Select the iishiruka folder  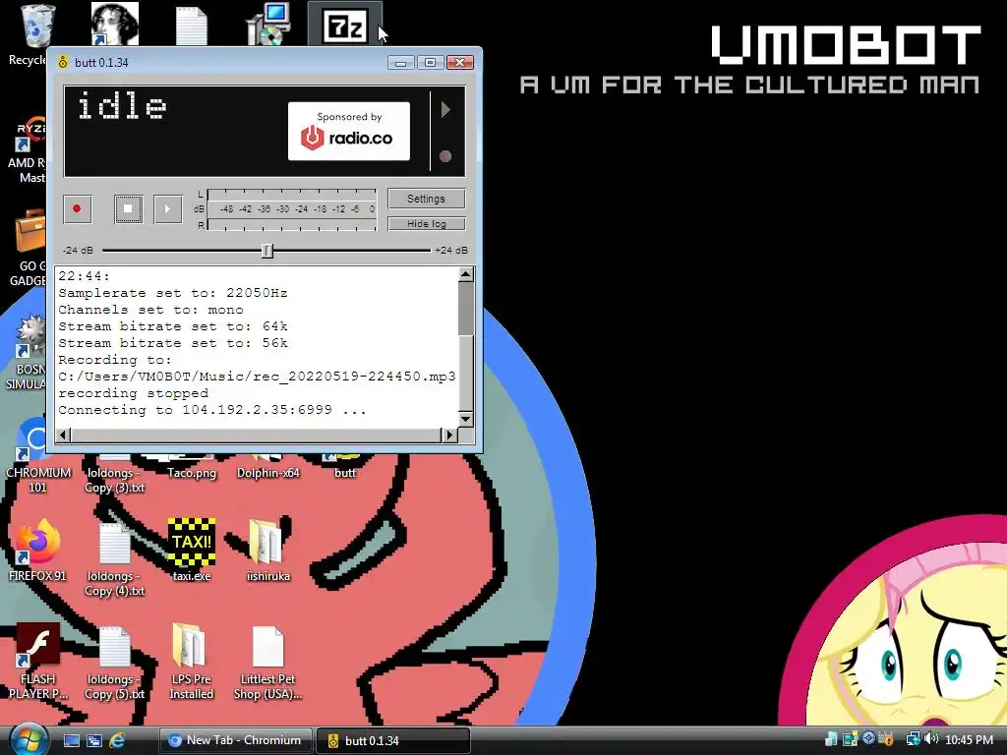(267, 551)
